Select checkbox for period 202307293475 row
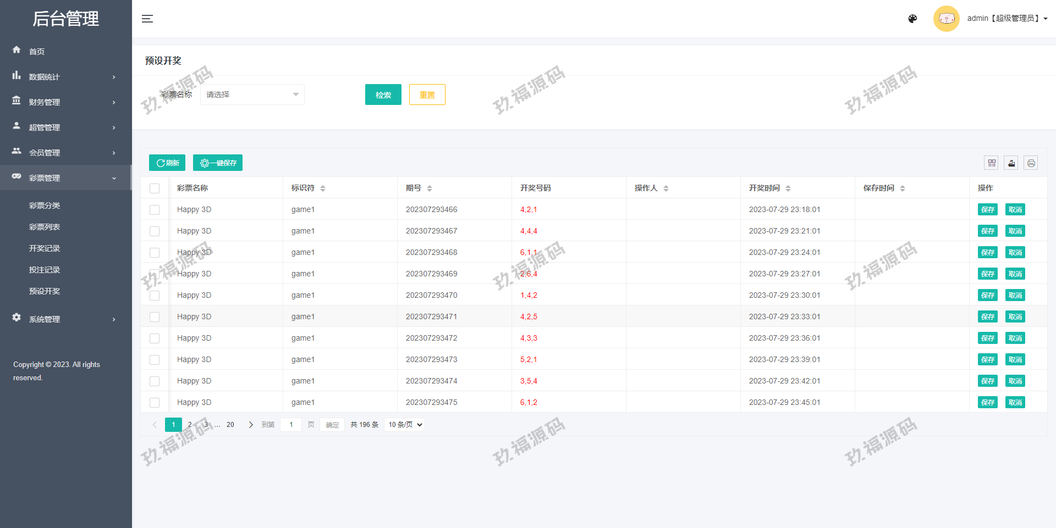 155,403
